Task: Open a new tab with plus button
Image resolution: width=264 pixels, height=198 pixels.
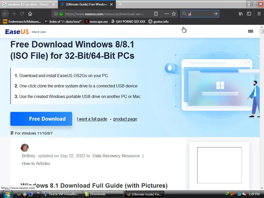Action: 120,4
